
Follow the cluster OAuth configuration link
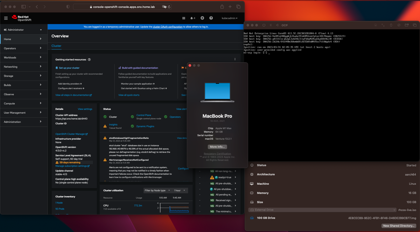[x=168, y=27]
